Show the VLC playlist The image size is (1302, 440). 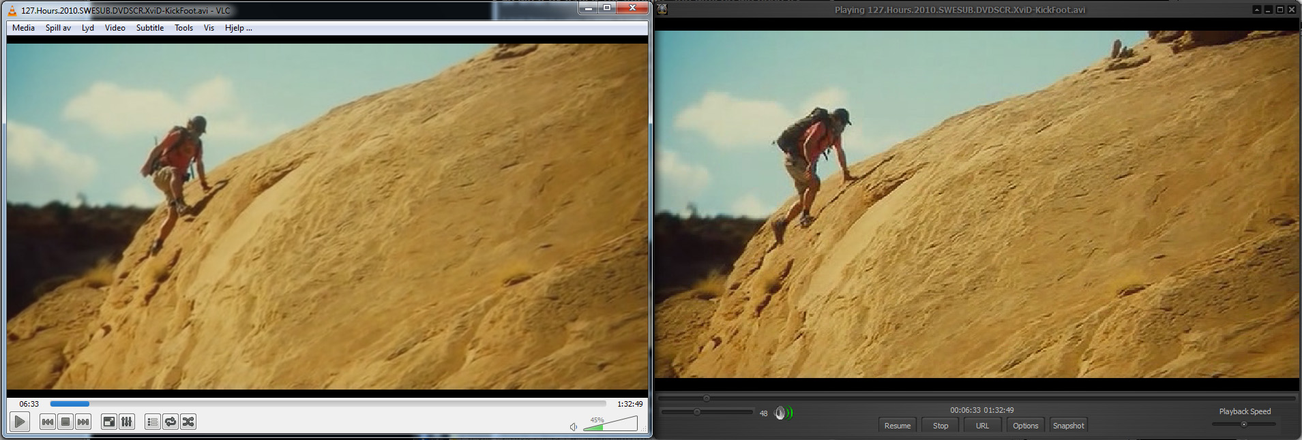click(153, 422)
